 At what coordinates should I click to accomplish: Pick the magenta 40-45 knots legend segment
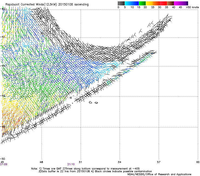177,3
